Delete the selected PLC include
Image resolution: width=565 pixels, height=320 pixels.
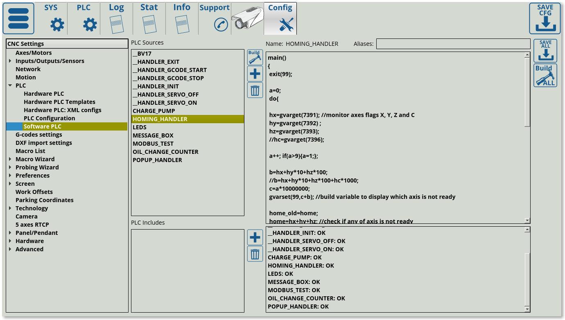point(255,254)
